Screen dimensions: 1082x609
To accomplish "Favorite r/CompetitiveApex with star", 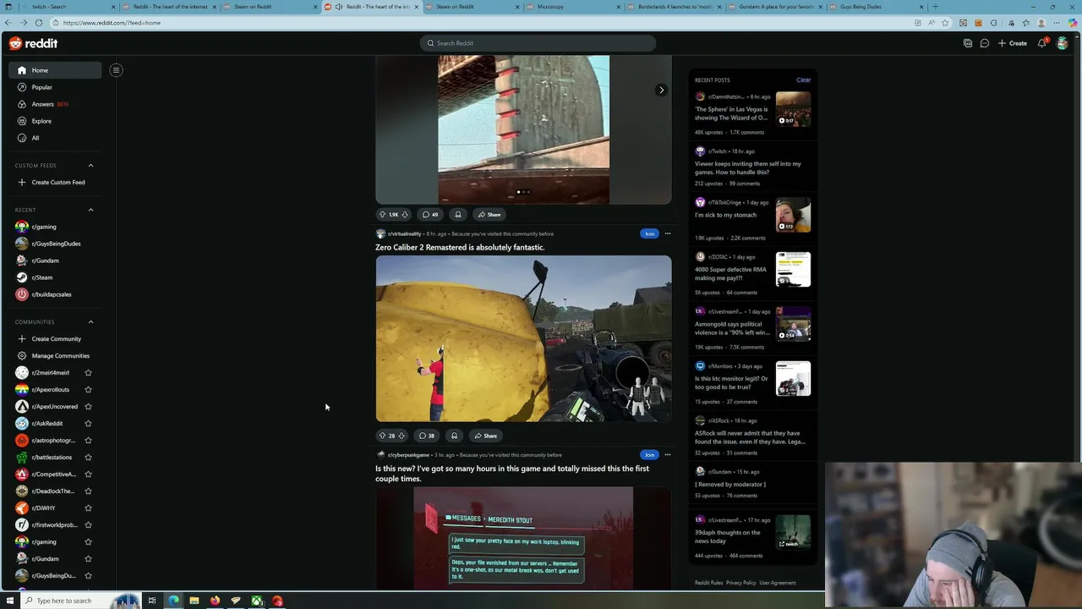I will (x=88, y=474).
